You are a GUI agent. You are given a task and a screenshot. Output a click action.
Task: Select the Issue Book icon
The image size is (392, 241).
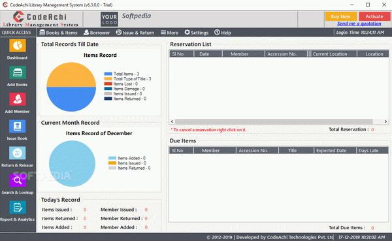point(18,126)
